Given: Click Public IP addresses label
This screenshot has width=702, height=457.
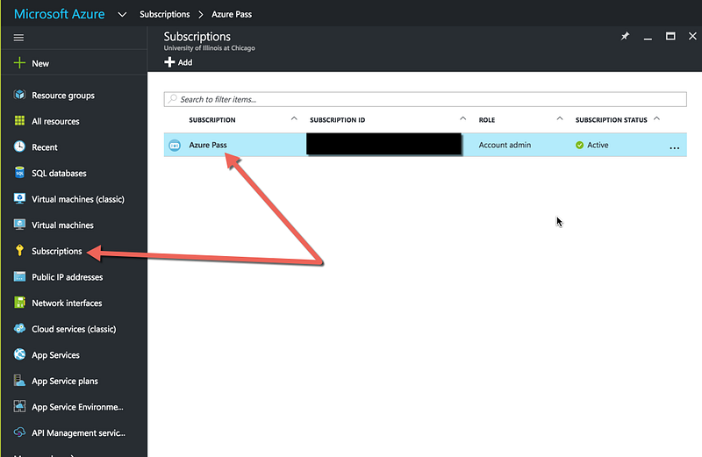Looking at the screenshot, I should [68, 277].
